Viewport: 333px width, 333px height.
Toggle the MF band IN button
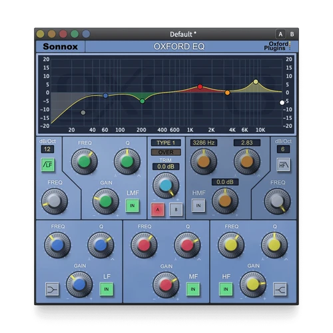[x=193, y=289]
